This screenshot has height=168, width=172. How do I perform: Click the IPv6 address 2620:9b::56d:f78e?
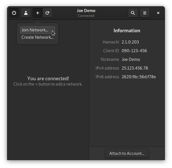click(139, 77)
